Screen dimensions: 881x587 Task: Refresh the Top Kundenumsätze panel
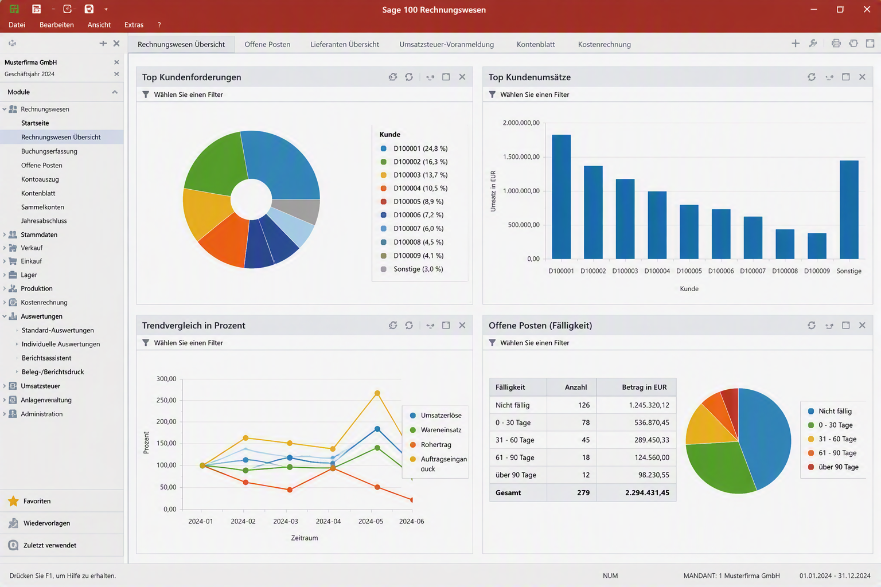coord(812,77)
